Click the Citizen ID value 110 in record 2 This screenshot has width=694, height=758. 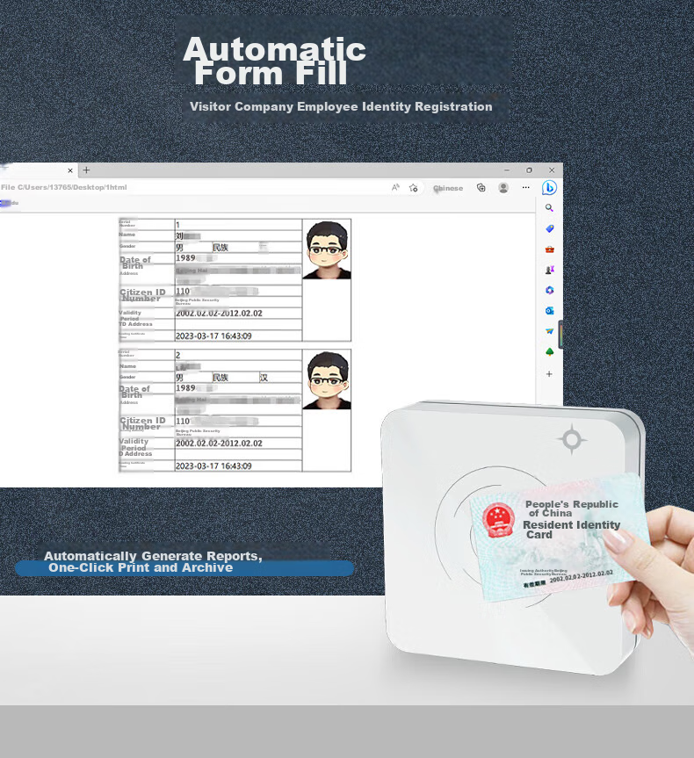(183, 422)
